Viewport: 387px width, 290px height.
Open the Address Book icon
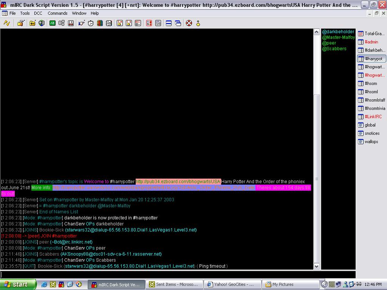[x=109, y=23]
